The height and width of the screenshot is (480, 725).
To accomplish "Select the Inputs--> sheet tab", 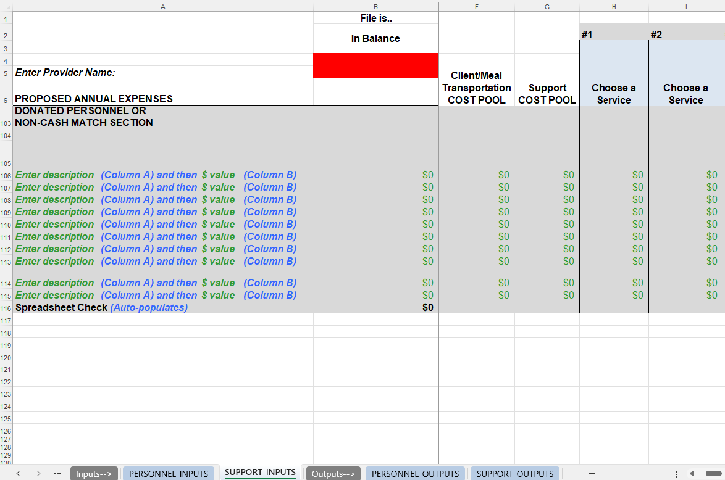I will pos(94,473).
